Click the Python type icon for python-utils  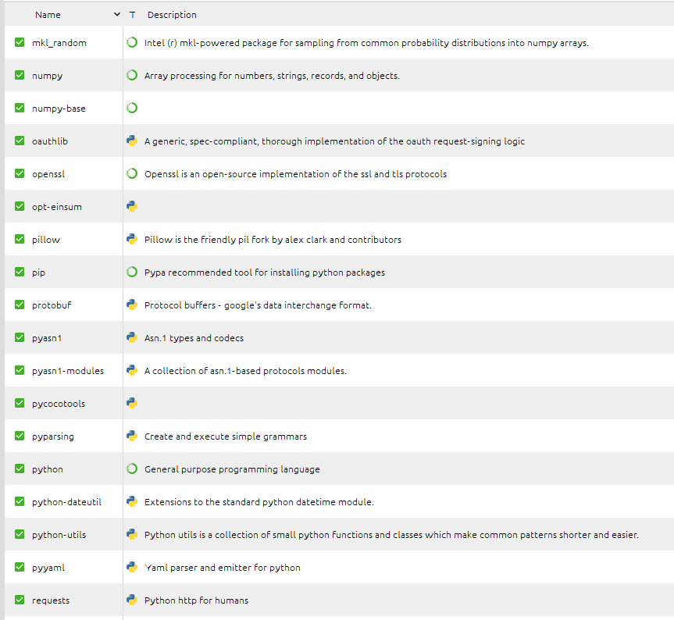point(132,534)
